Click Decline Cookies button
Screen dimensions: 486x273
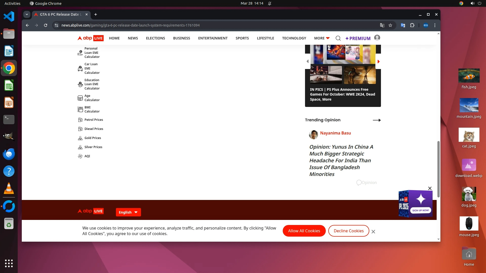(349, 231)
